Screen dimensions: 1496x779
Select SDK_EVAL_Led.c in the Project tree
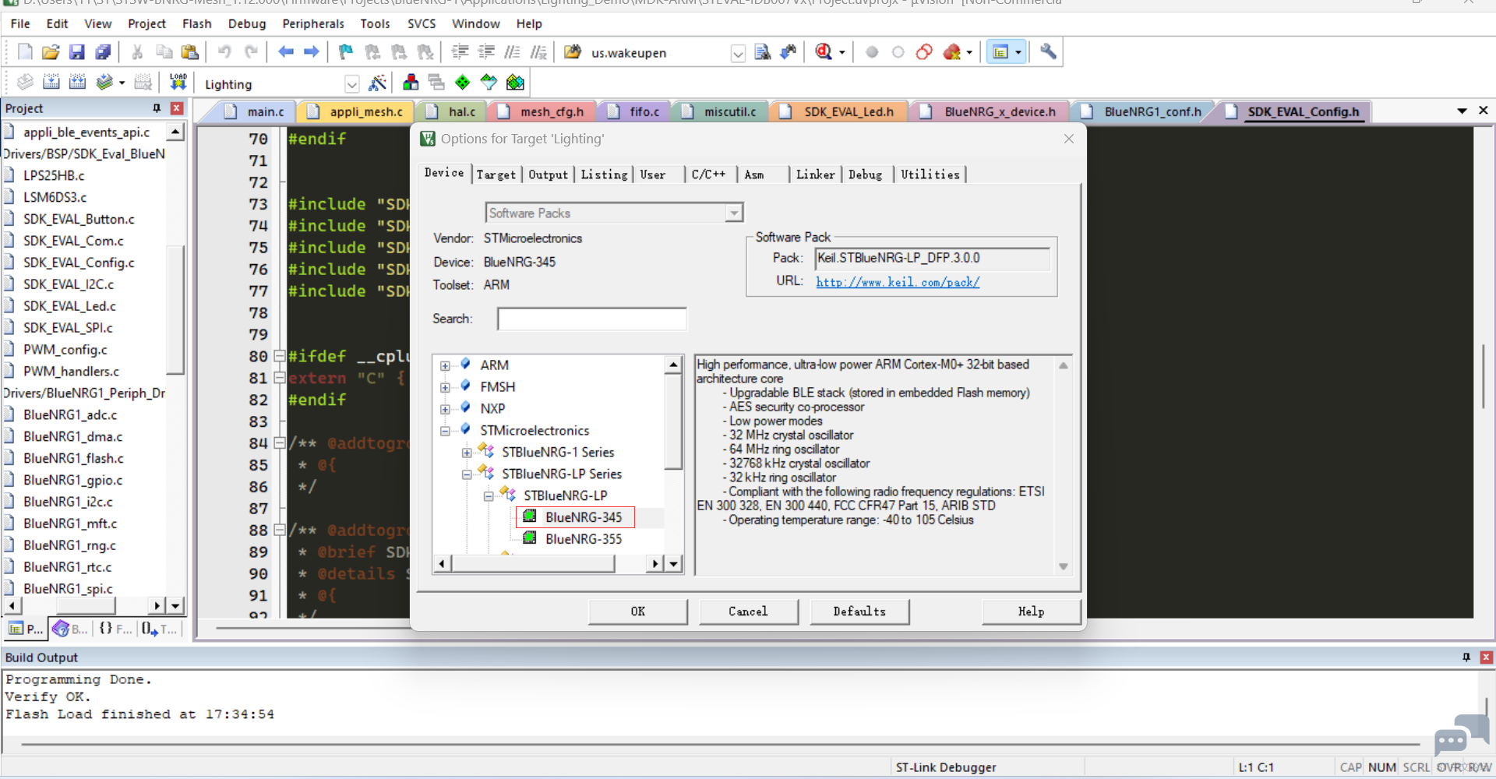point(69,306)
